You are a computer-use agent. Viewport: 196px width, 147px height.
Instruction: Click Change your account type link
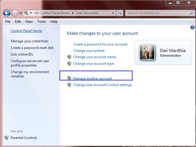[x=94, y=64]
